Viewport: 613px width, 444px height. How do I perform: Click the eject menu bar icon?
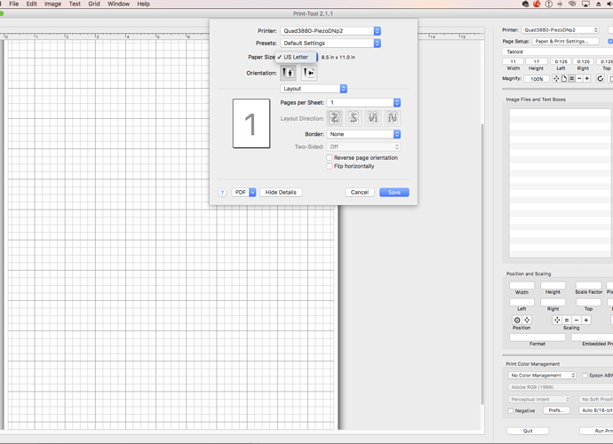coord(599,4)
